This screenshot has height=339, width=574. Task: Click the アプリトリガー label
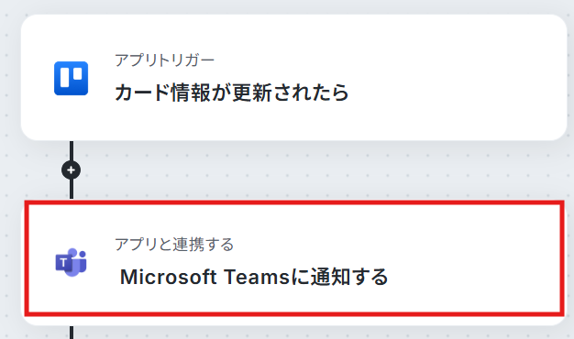[164, 60]
